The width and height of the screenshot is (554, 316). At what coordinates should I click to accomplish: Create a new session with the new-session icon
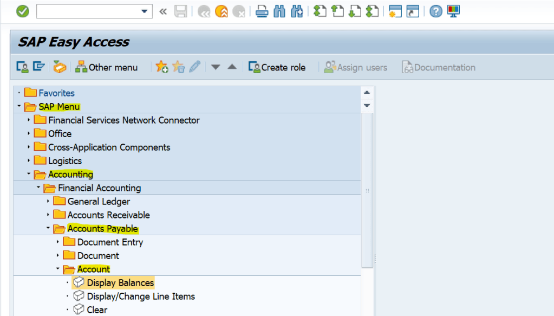click(x=395, y=11)
